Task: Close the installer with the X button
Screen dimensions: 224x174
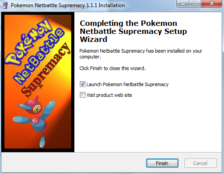Action: tap(212, 4)
